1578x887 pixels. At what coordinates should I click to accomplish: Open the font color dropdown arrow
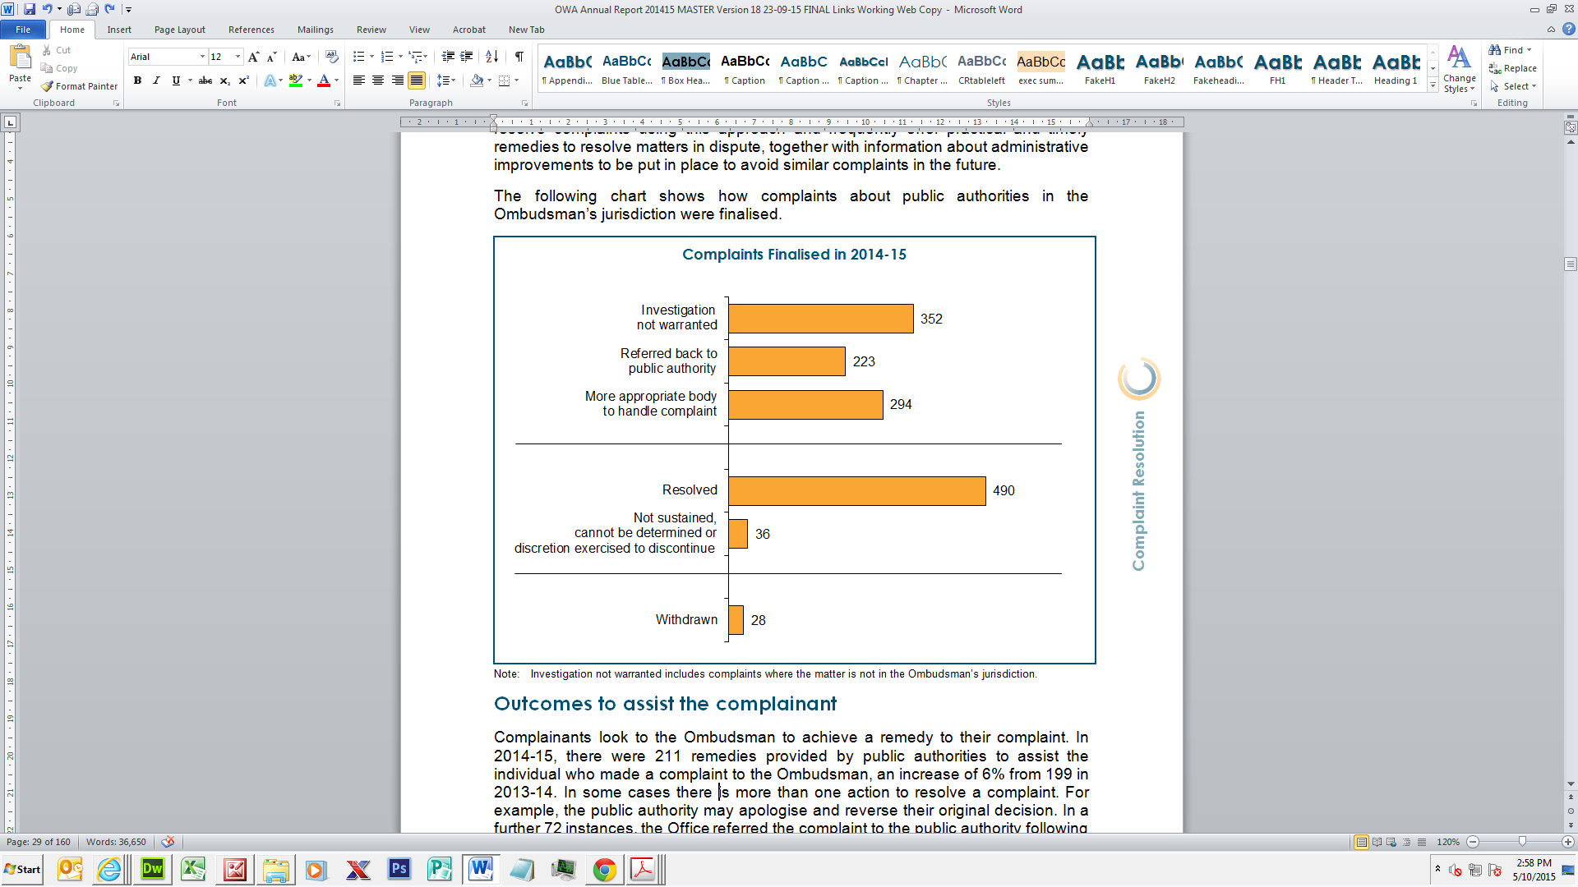tap(337, 80)
